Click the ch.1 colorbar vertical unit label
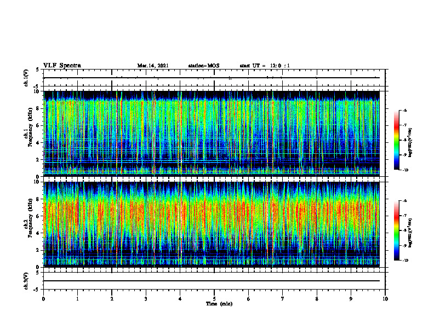 point(410,143)
